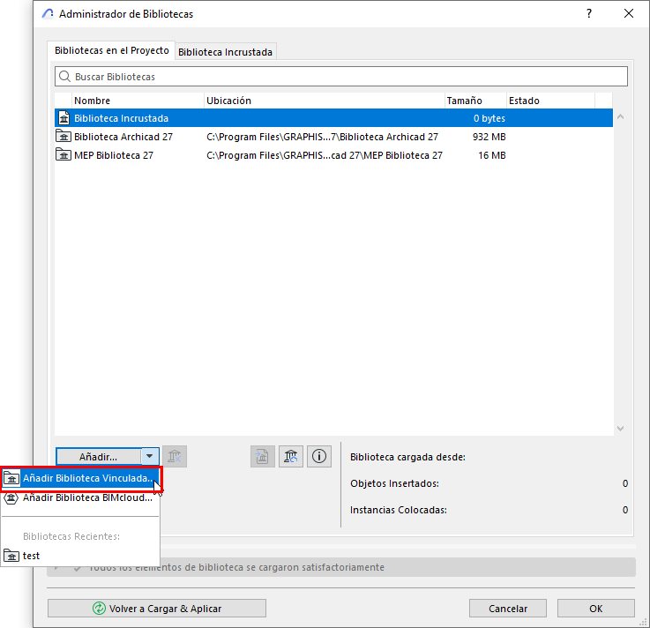Click the BIMcloud library icon in menu
This screenshot has height=628, width=650.
pyautogui.click(x=11, y=497)
